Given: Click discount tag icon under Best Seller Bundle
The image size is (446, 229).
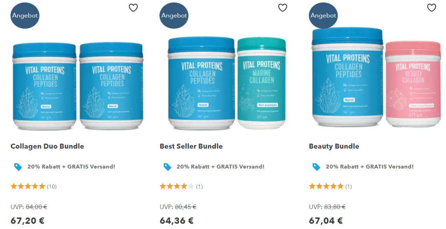Looking at the screenshot, I should tap(167, 167).
